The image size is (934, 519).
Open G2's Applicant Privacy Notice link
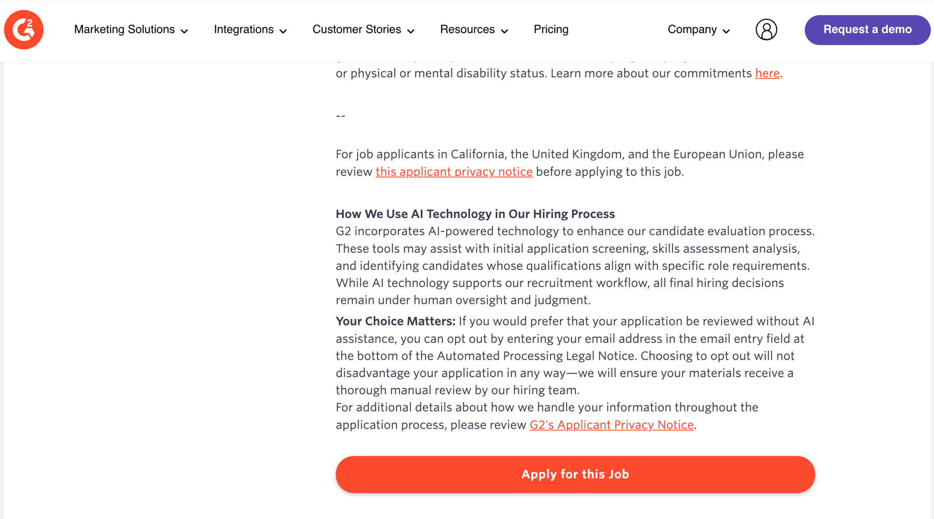(x=611, y=425)
